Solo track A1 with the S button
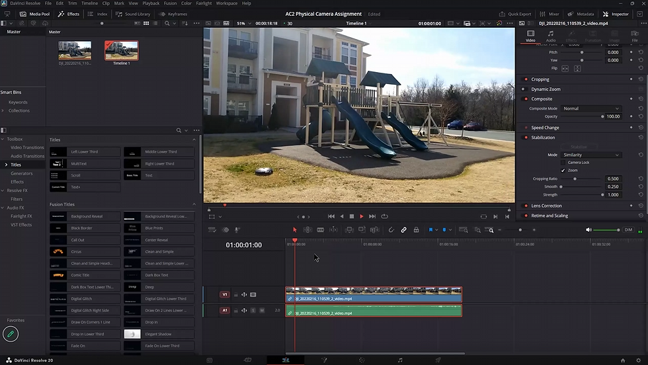The image size is (648, 365). pos(253,310)
